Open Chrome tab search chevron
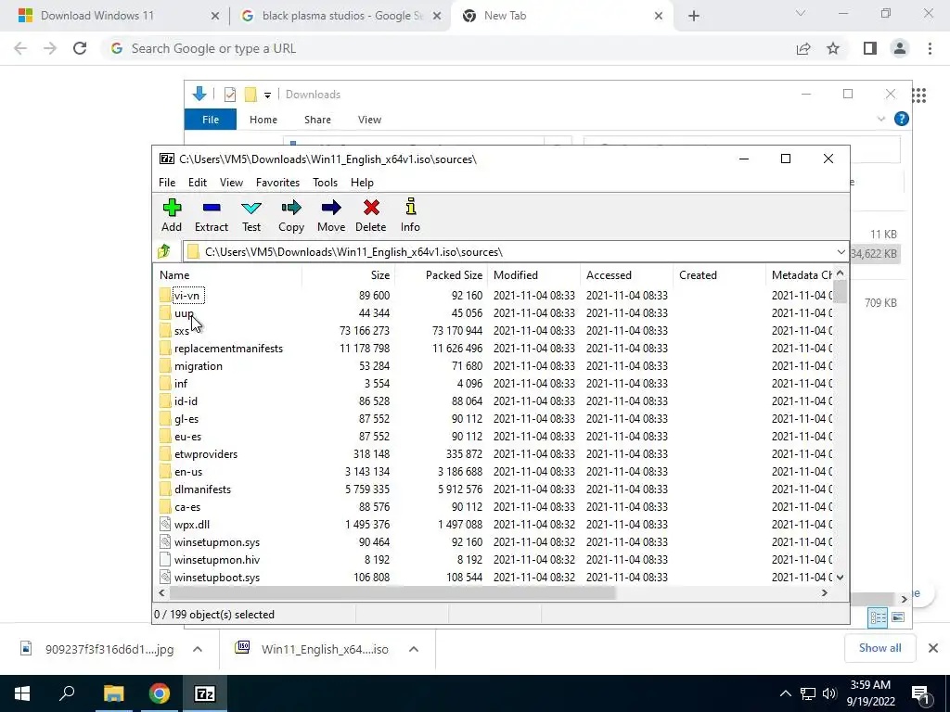The image size is (950, 712). tap(801, 13)
